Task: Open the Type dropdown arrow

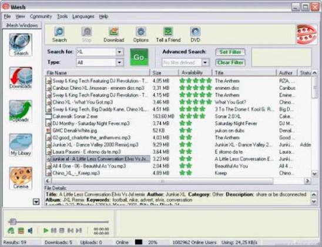Action: [119, 62]
